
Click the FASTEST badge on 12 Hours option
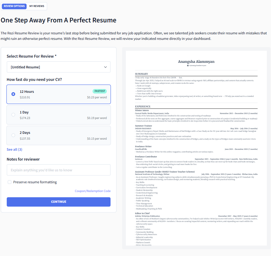click(100, 91)
